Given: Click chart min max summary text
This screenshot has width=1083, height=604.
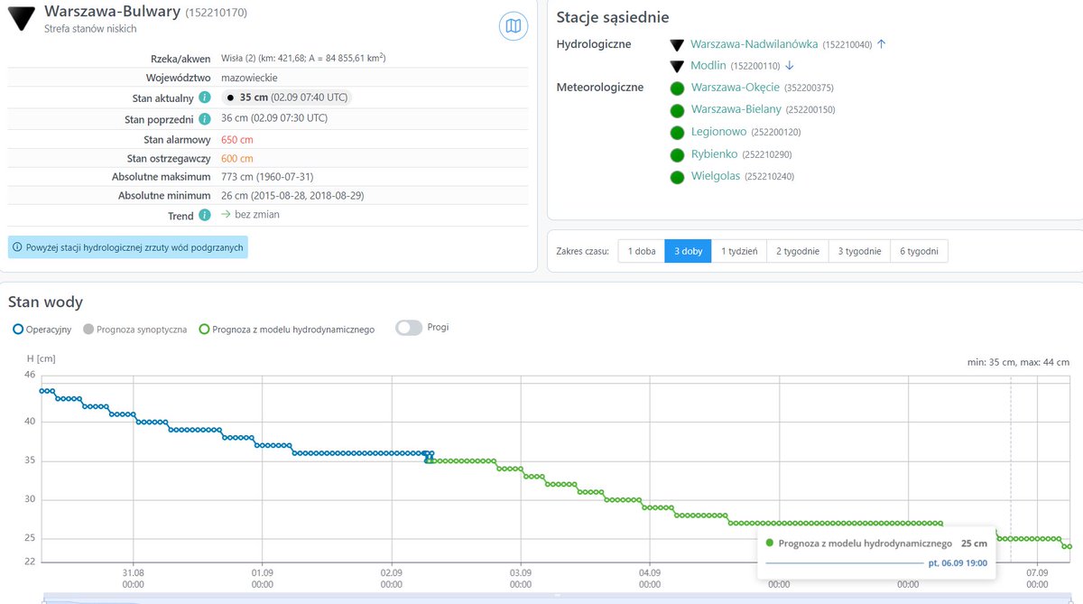Looking at the screenshot, I should (1016, 362).
